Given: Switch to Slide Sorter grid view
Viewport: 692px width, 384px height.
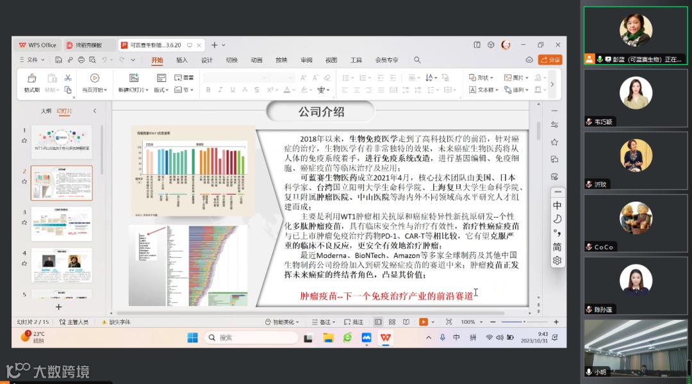Looking at the screenshot, I should coord(392,323).
